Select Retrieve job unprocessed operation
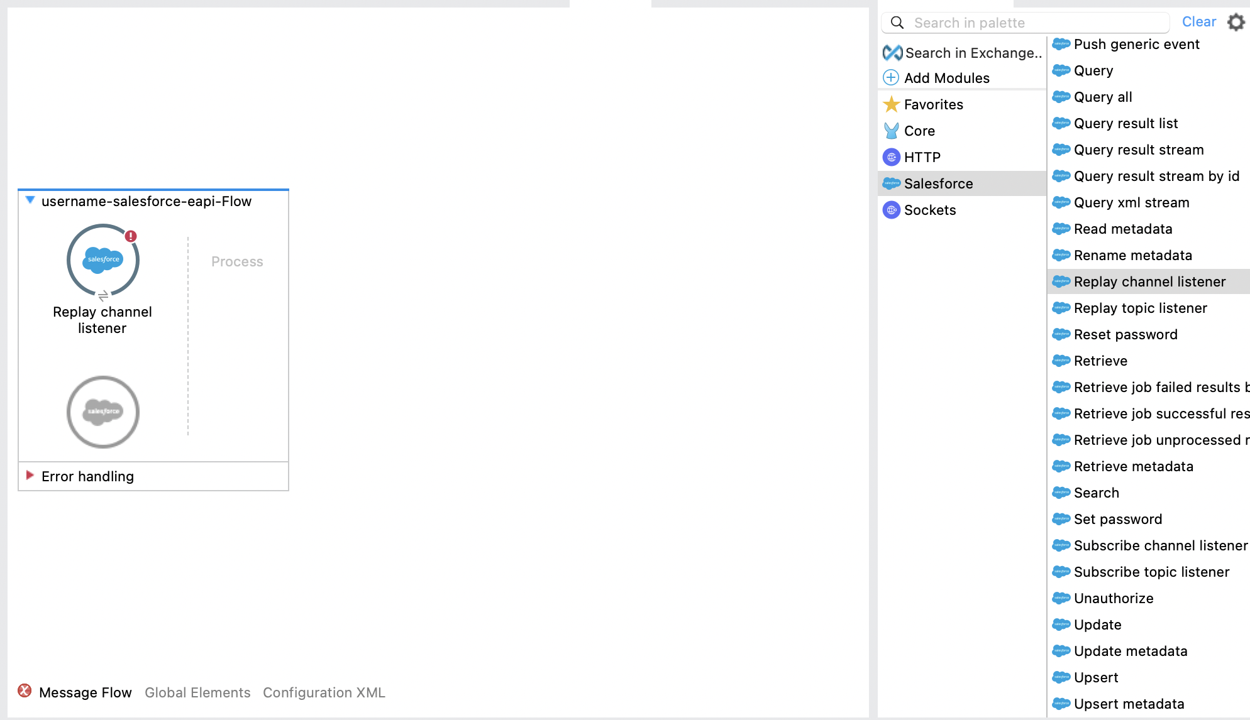Image resolution: width=1250 pixels, height=720 pixels. coord(1149,440)
